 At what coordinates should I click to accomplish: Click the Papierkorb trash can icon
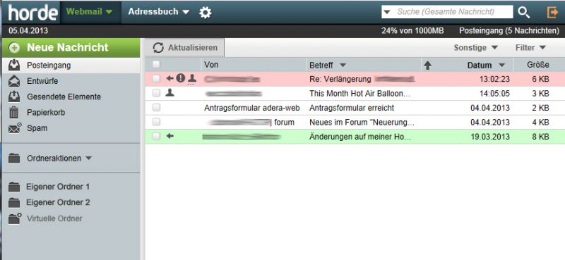(x=13, y=112)
